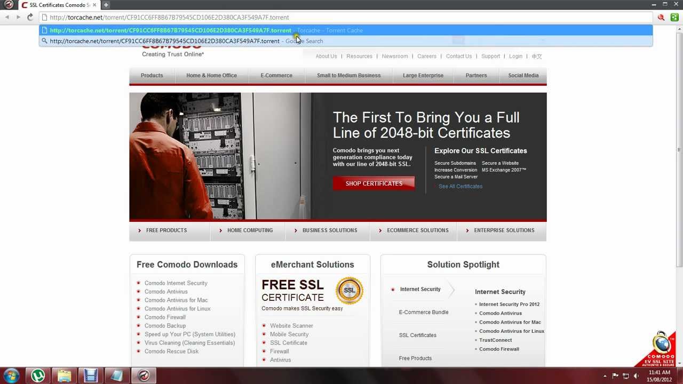Viewport: 683px width, 384px height.
Task: Click the gold SSL seal badge
Action: click(x=349, y=291)
